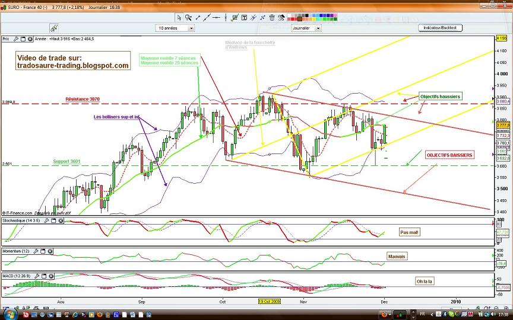Viewport: 513px width, 320px height.
Task: Select the vertical line tool
Action: (x=226, y=18)
